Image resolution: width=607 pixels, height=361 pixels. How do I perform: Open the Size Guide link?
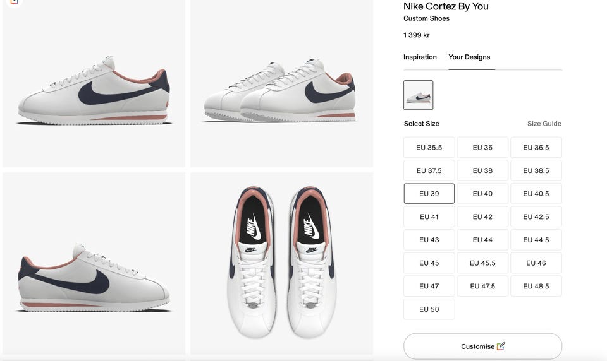point(544,124)
